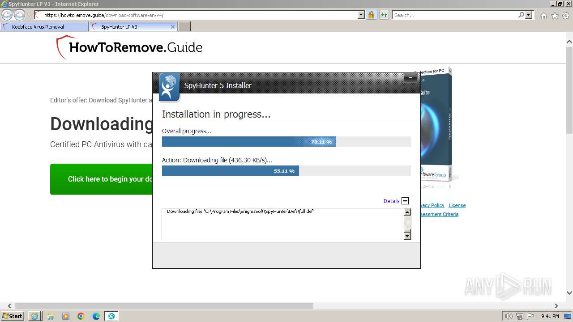This screenshot has width=573, height=322.
Task: Open the search provider dropdown arrow
Action: (x=529, y=15)
